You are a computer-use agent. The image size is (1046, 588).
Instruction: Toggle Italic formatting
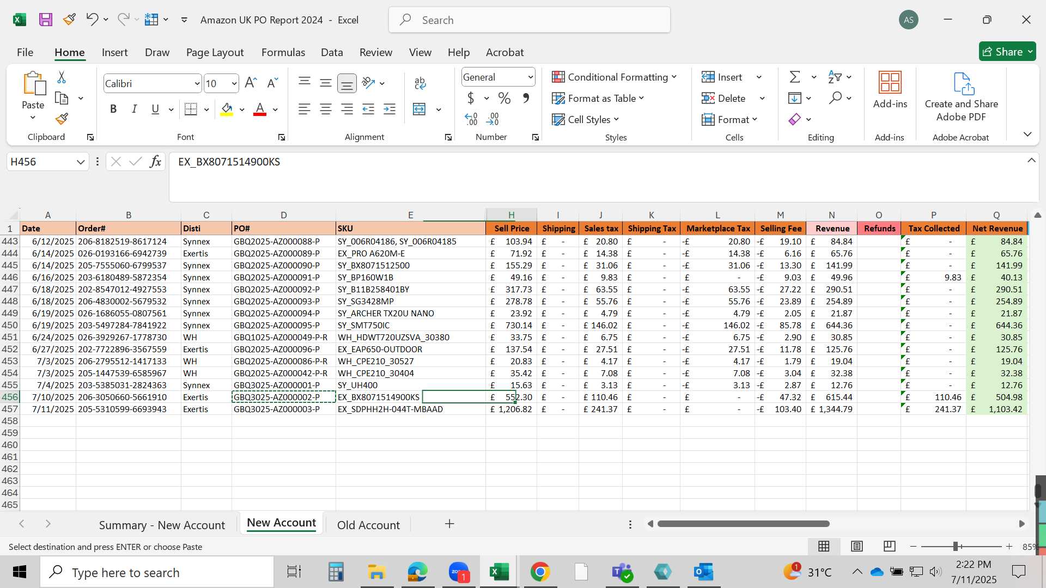pos(134,109)
